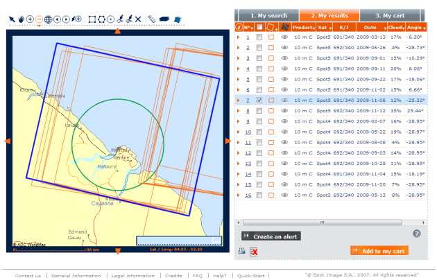Viewport: 437px width, 280px height.
Task: Click the second pen edit shape icon
Action: tap(129, 19)
